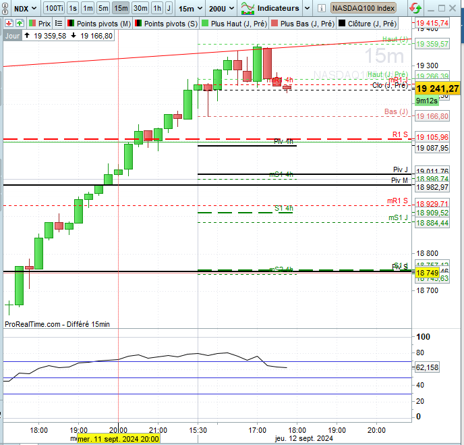The image size is (464, 445).
Task: Click the Prix red-green color swatch
Action: pyautogui.click(x=32, y=23)
